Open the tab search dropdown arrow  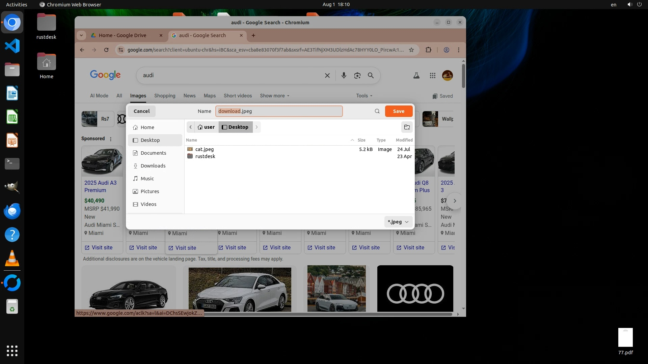point(81,35)
